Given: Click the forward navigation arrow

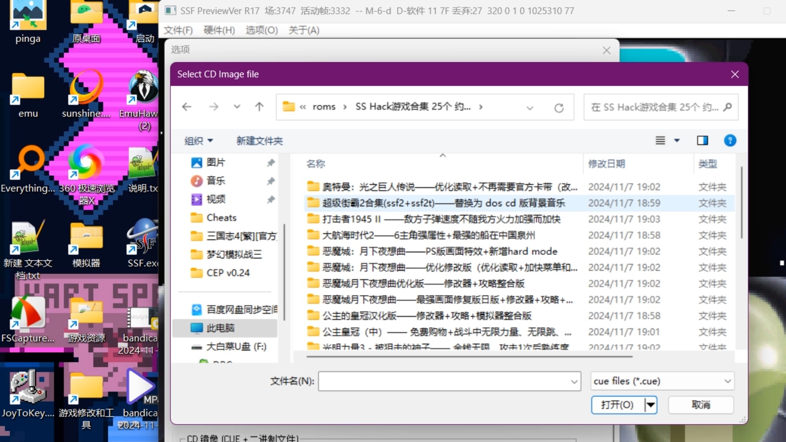Looking at the screenshot, I should [213, 107].
